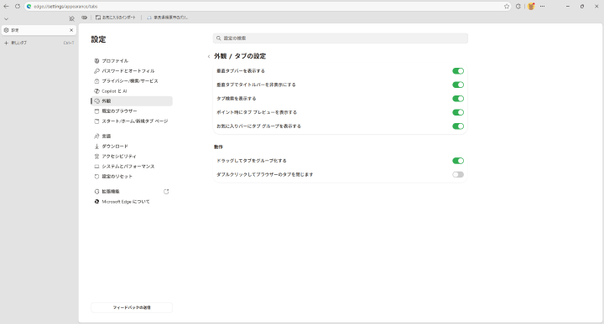Viewport: 604px width, 324px height.
Task: Click the 設定 page title
Action: point(98,39)
